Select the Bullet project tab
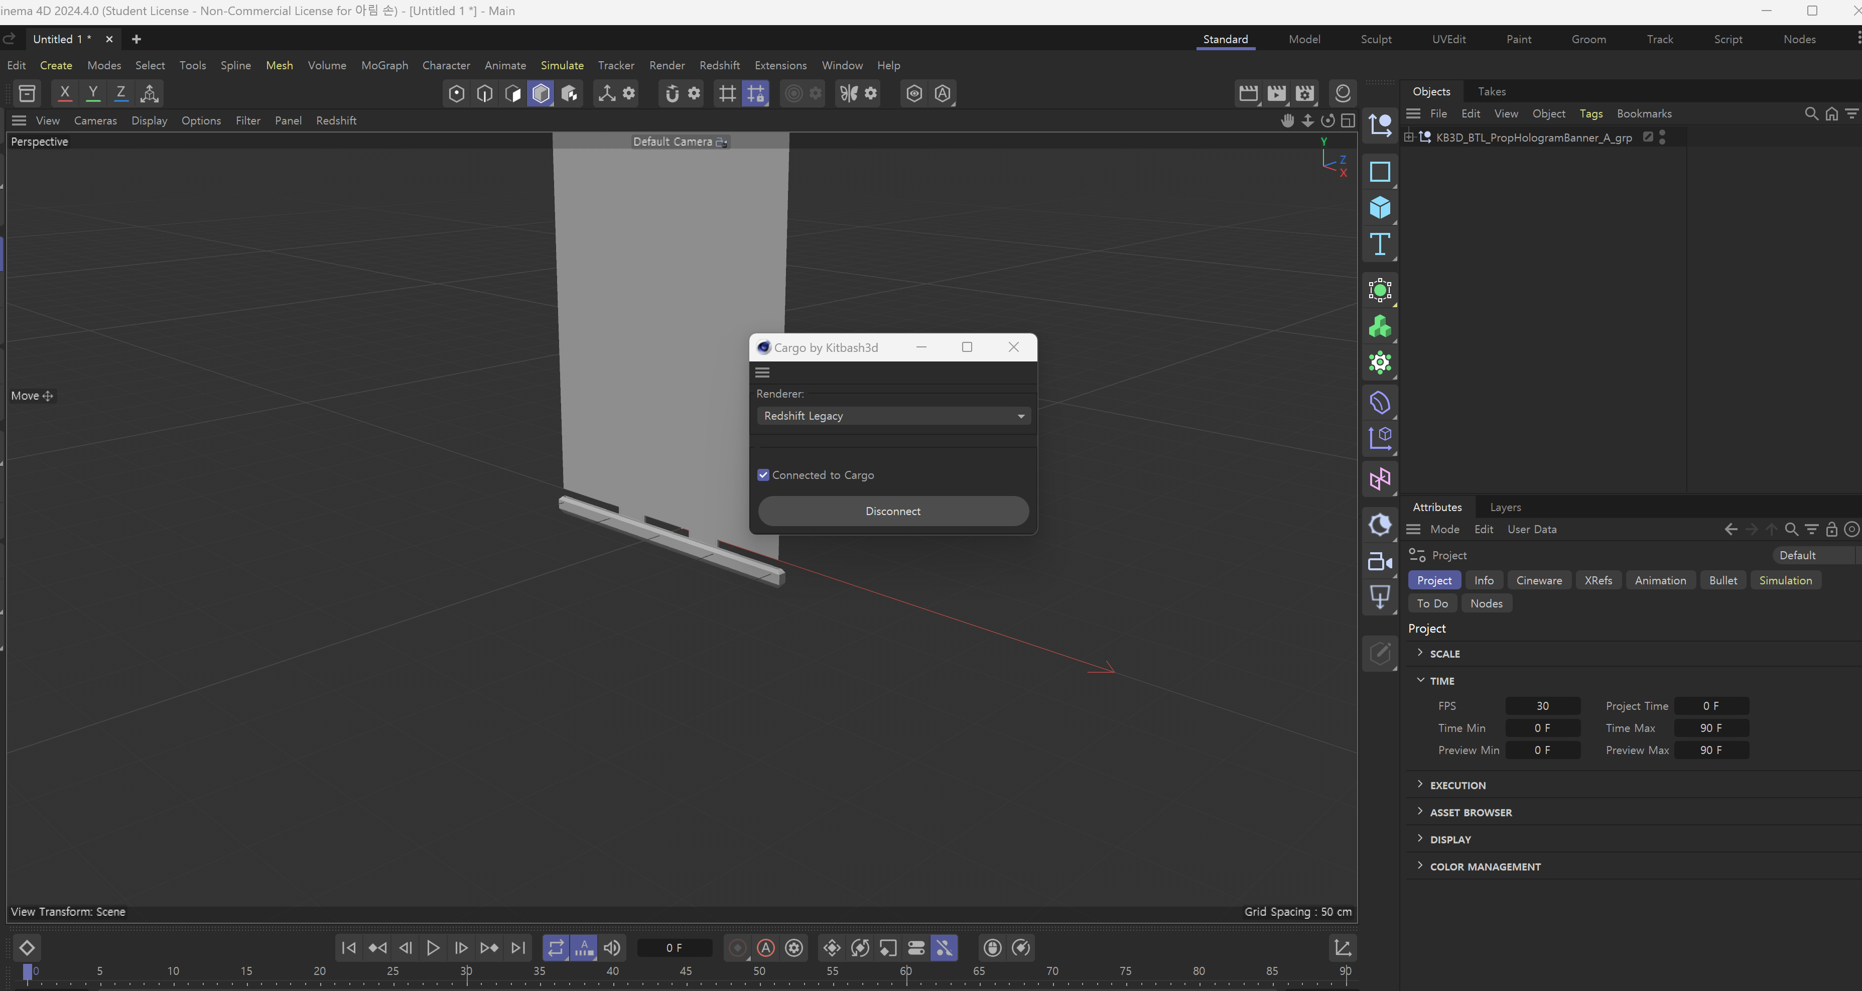1862x991 pixels. (x=1722, y=580)
